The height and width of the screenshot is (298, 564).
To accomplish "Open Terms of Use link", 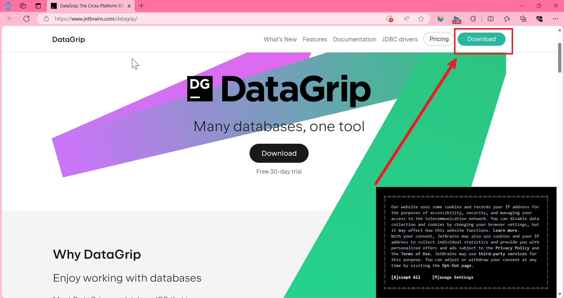I will tap(416, 254).
